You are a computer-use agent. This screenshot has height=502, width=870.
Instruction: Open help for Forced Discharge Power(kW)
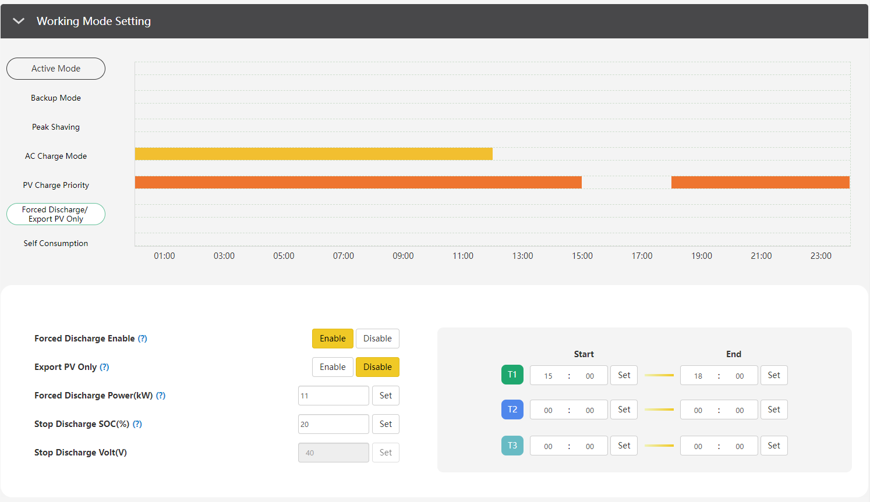(161, 396)
